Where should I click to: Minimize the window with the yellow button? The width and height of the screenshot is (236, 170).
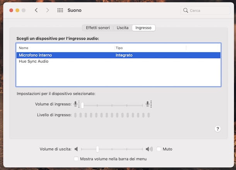17,10
